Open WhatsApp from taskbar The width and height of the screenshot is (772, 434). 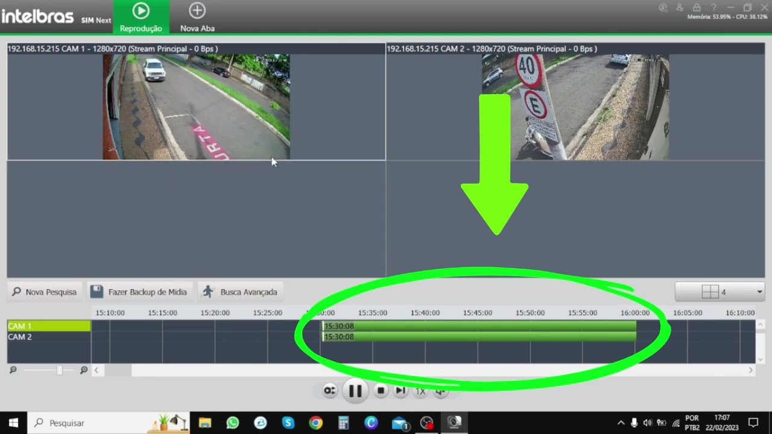[x=233, y=423]
